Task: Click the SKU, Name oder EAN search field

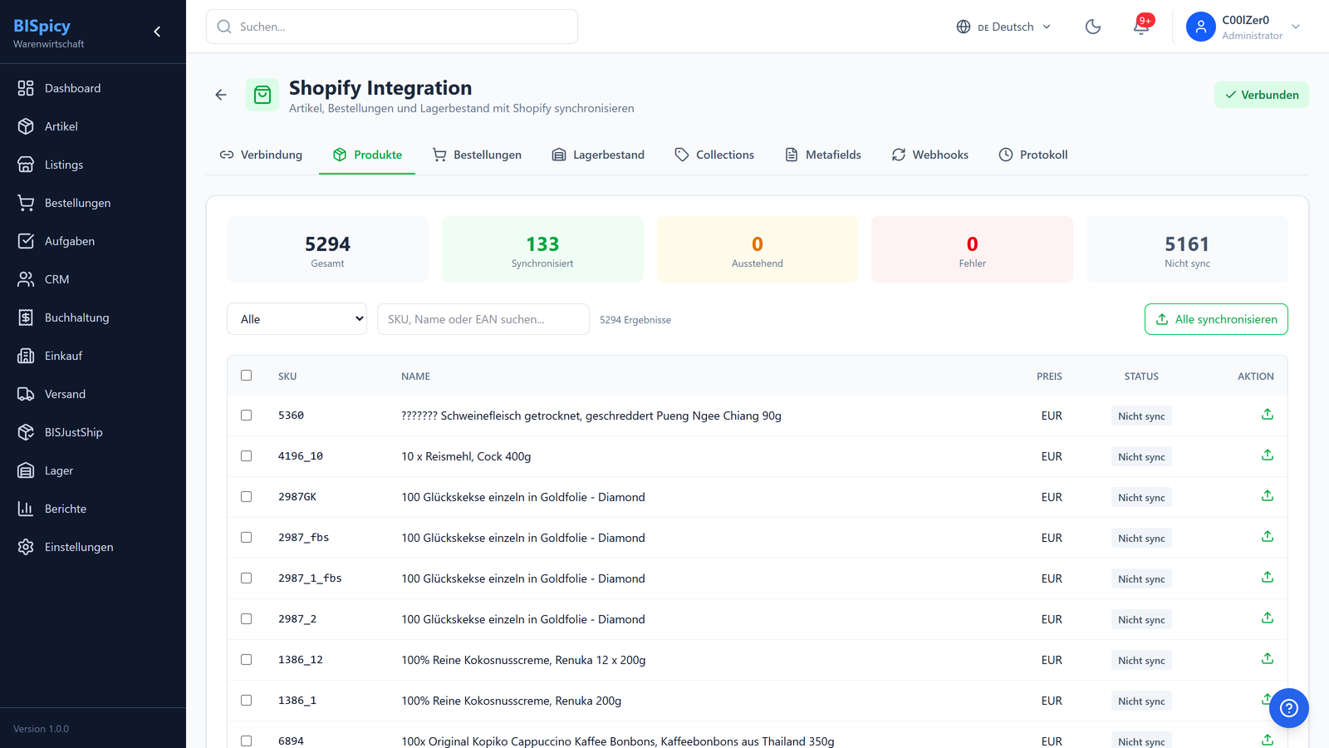Action: (483, 319)
